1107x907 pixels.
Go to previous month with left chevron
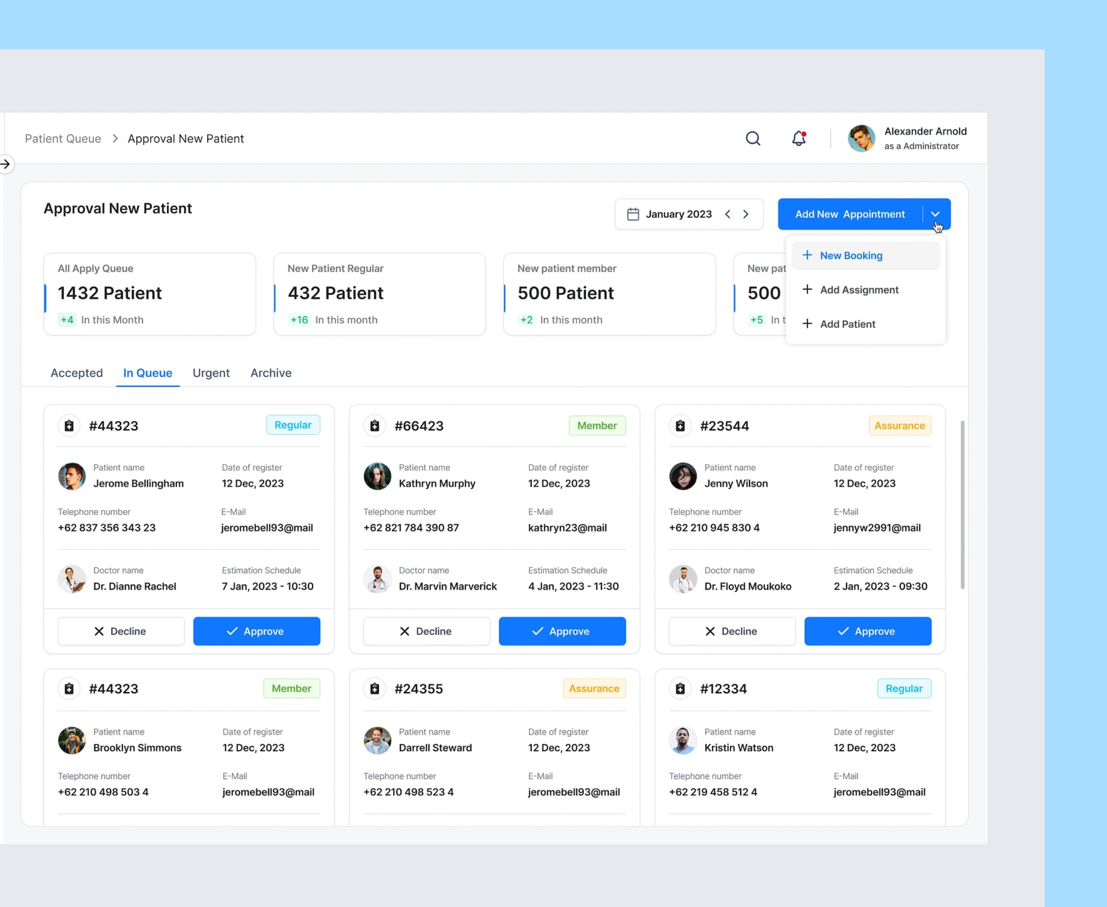coord(727,214)
